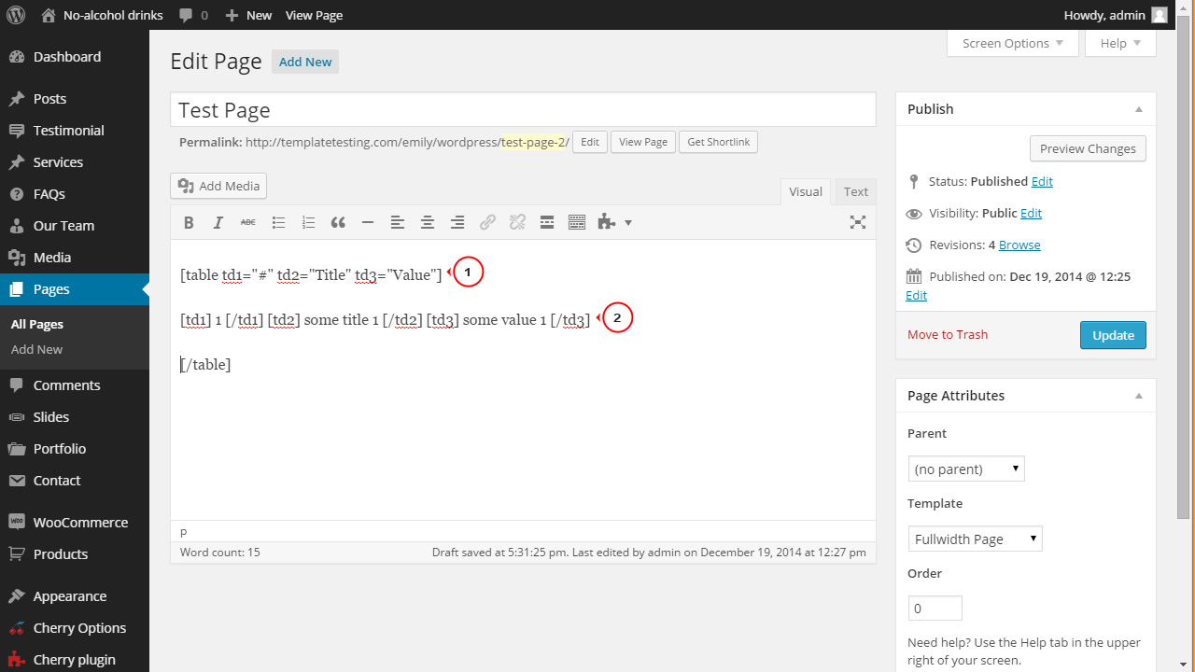Collapse the Publish box
The width and height of the screenshot is (1195, 672).
[x=1139, y=109]
